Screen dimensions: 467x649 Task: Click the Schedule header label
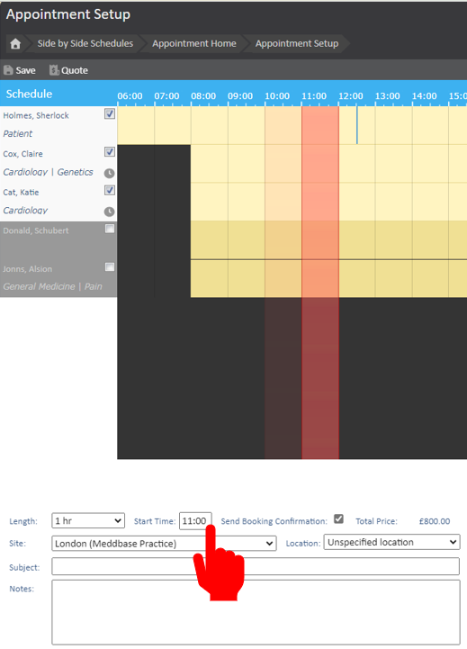pyautogui.click(x=29, y=94)
